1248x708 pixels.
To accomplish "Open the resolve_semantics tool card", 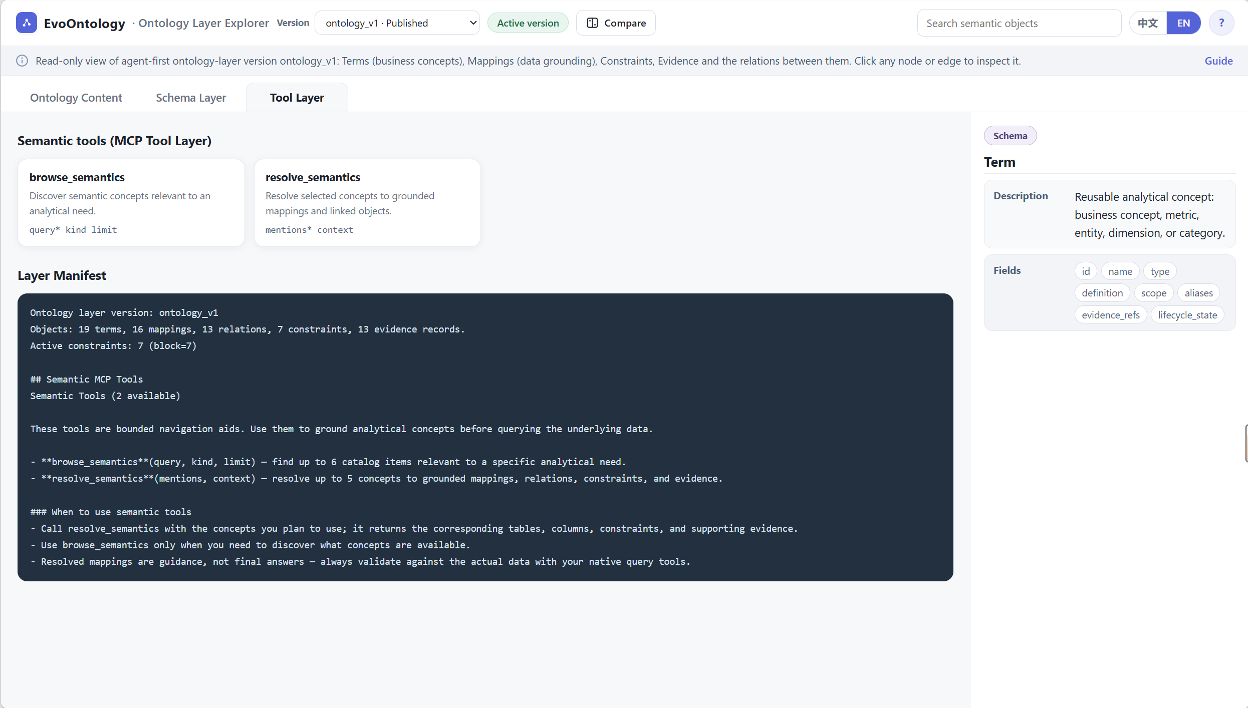I will point(367,203).
